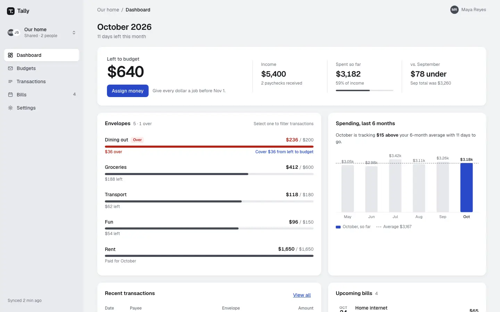The height and width of the screenshot is (312, 500).
Task: Expand the Our home household switcher
Action: (x=42, y=33)
